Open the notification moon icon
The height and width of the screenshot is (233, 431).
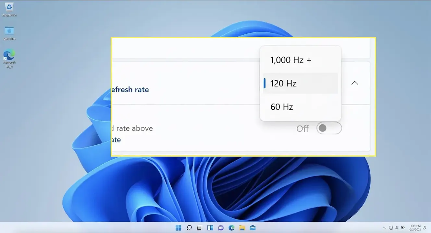click(425, 227)
